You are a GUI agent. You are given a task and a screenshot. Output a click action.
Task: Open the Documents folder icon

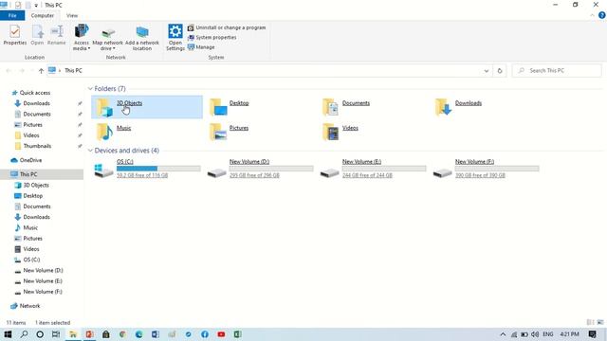[x=330, y=107]
